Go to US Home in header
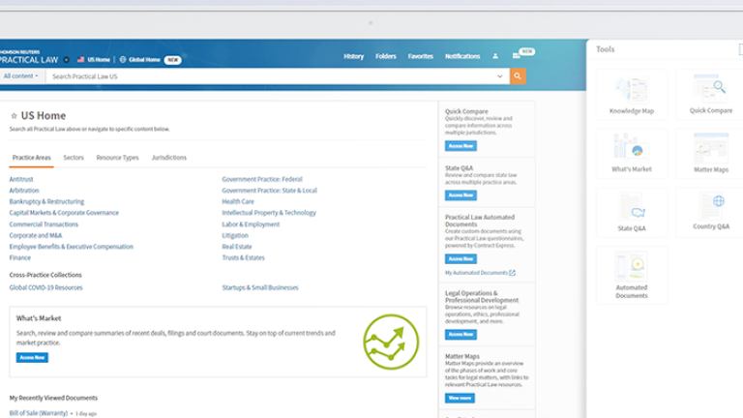 click(x=99, y=60)
